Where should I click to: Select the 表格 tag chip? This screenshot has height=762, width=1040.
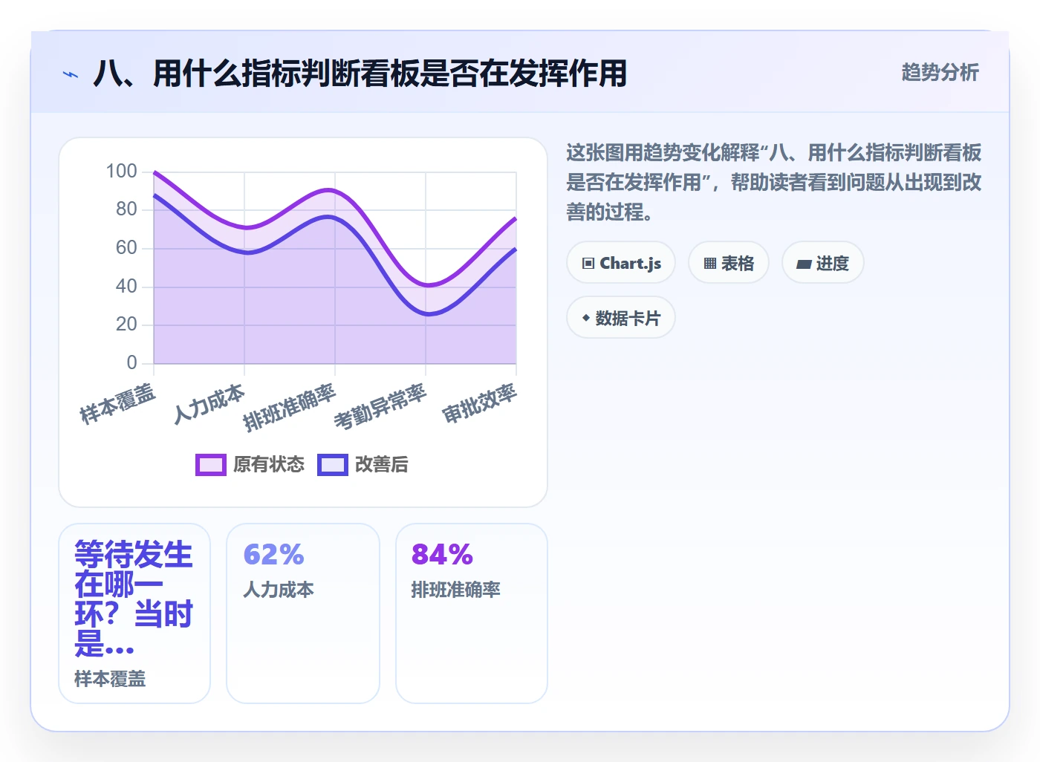(x=729, y=263)
